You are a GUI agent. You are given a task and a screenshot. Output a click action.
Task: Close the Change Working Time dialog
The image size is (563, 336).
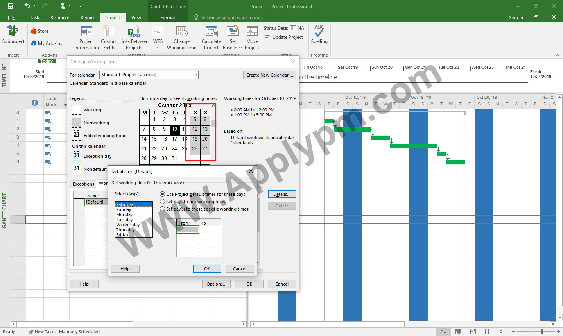(293, 61)
